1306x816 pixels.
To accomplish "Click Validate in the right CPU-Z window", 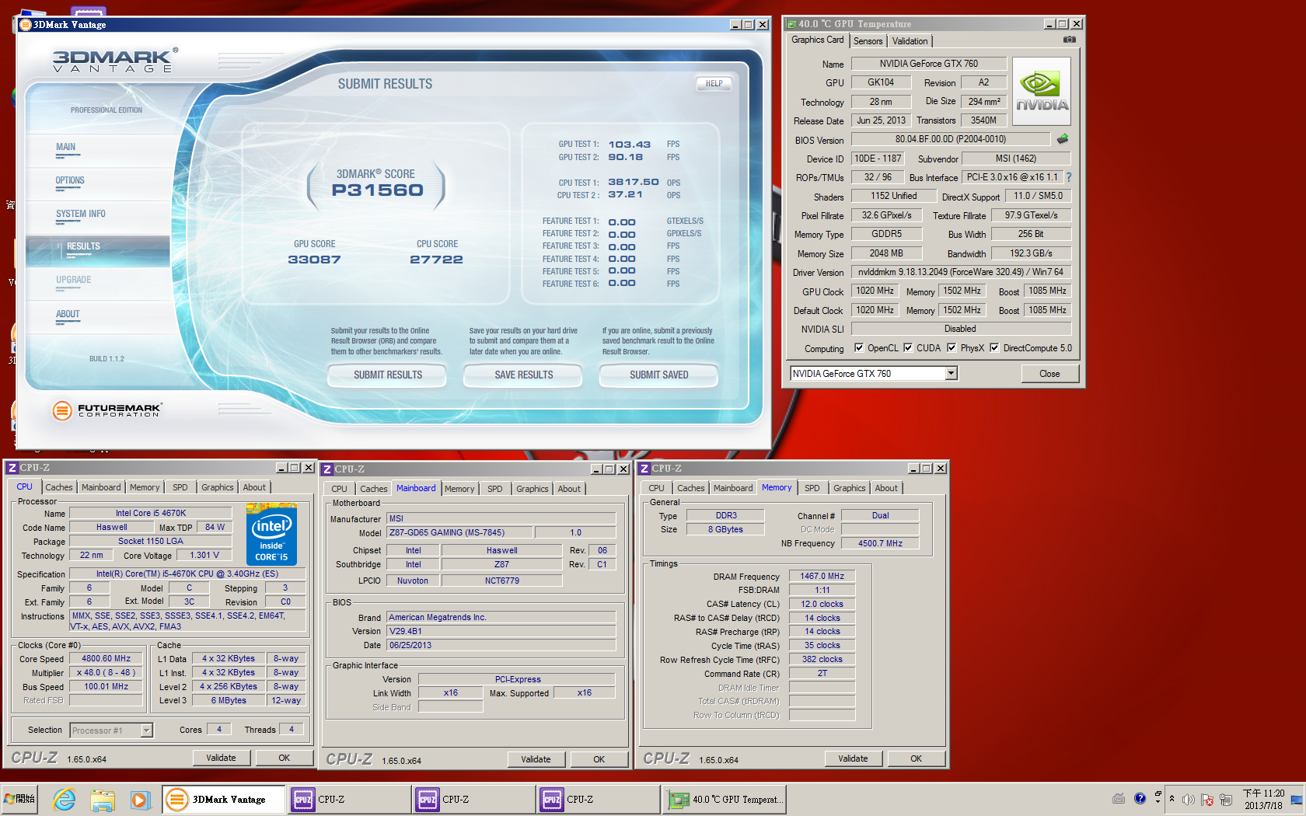I will click(x=853, y=758).
